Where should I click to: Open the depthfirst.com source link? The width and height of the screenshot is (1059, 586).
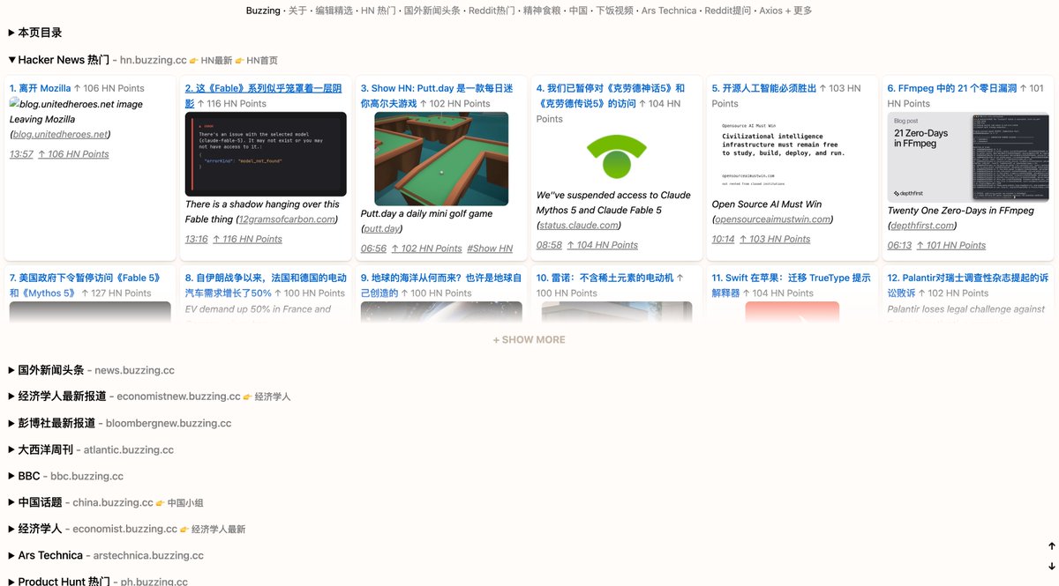pyautogui.click(x=924, y=225)
